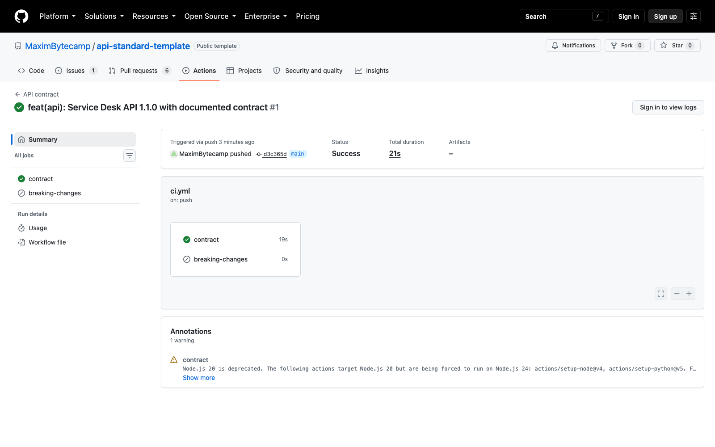Screen dimensions: 715x447
Task: Select Summary in the sidebar
Action: pyautogui.click(x=75, y=139)
